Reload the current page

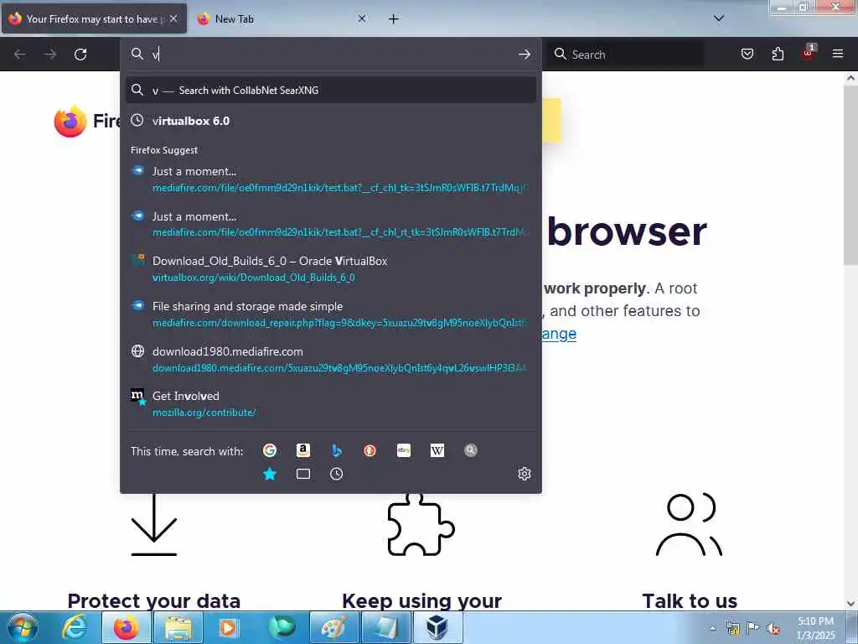point(80,55)
